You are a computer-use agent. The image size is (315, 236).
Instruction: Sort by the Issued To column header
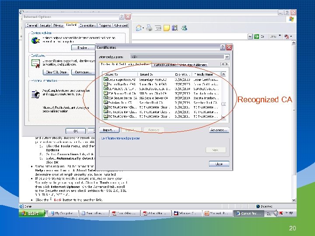click(x=120, y=74)
